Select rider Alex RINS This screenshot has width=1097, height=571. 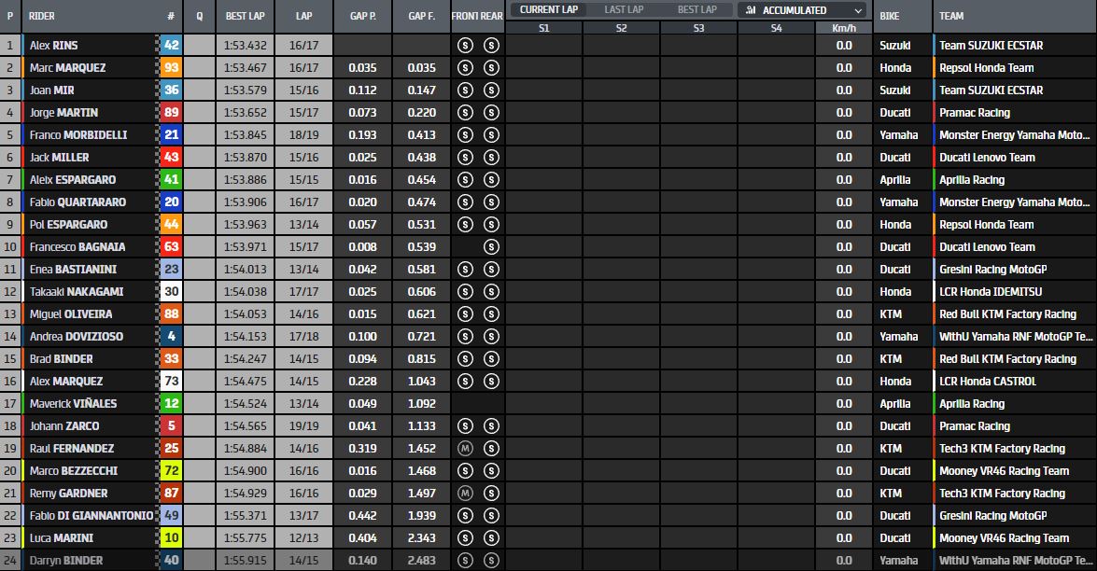(54, 46)
